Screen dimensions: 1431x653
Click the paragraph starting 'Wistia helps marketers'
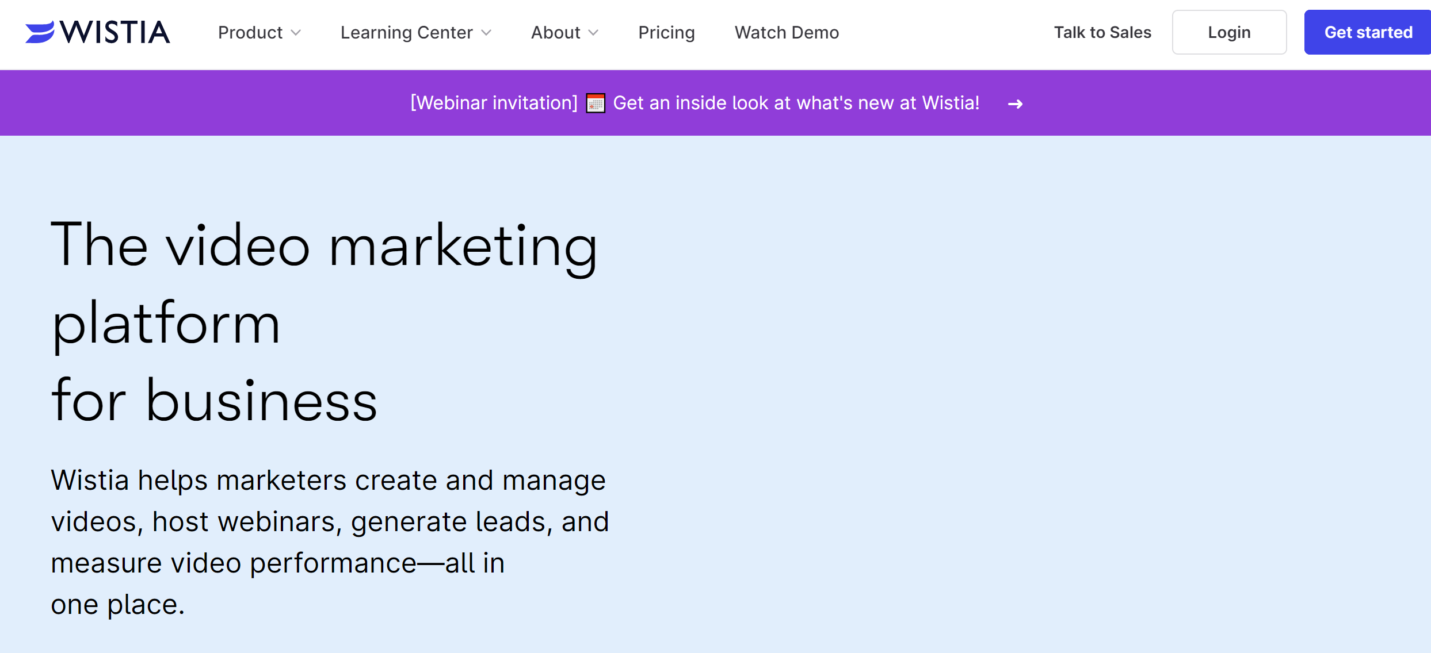tap(330, 542)
